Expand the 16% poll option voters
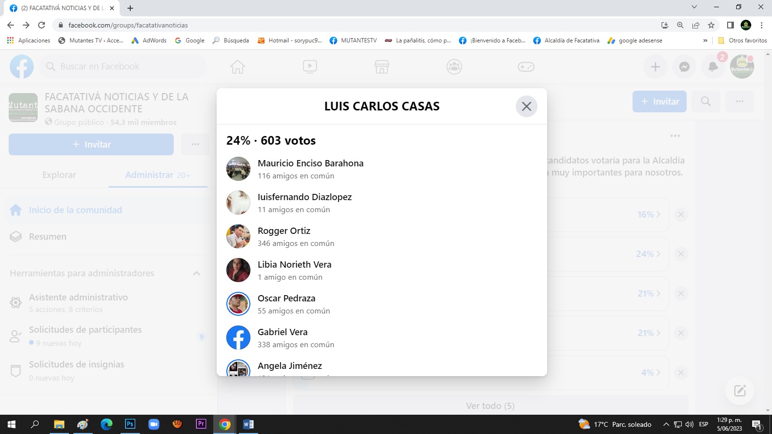Screen dimensions: 772x434 [648, 215]
